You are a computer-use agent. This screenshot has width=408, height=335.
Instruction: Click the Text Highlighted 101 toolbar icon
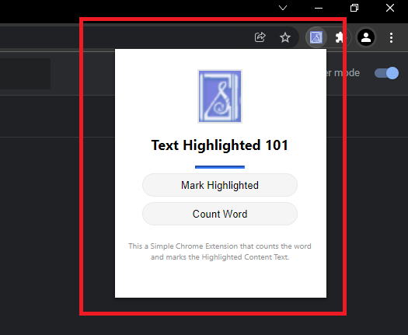pyautogui.click(x=316, y=37)
